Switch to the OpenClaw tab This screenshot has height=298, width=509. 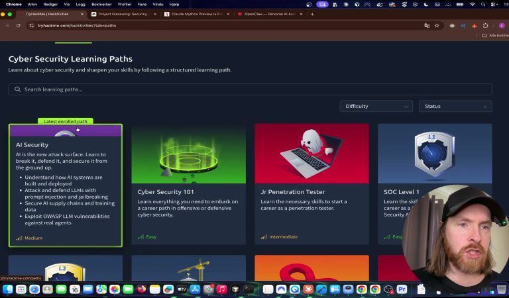click(270, 14)
